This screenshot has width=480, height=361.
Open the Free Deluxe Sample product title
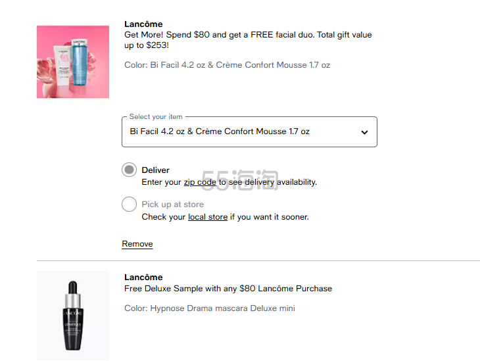[x=228, y=289]
